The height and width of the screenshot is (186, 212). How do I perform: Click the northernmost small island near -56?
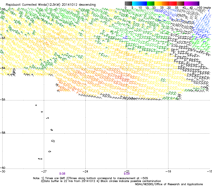36,105
